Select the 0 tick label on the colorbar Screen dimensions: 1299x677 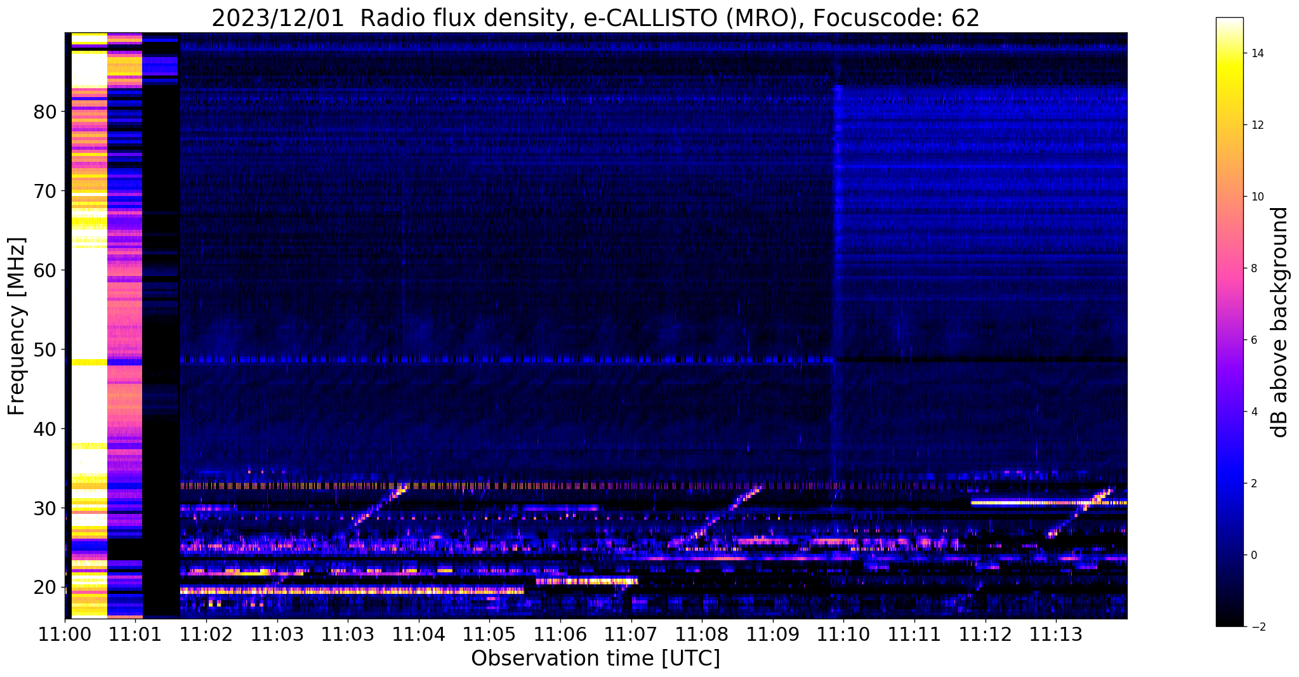pyautogui.click(x=1254, y=555)
